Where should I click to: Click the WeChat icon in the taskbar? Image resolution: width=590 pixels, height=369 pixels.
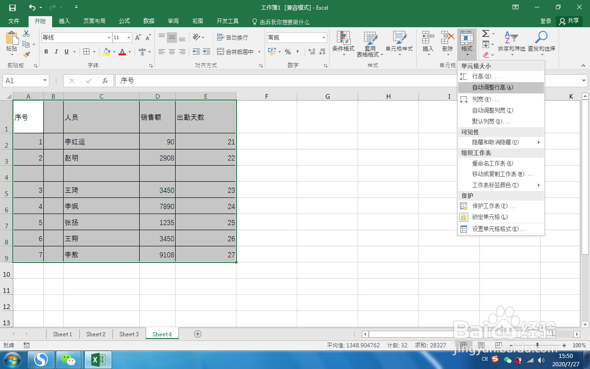click(x=68, y=359)
